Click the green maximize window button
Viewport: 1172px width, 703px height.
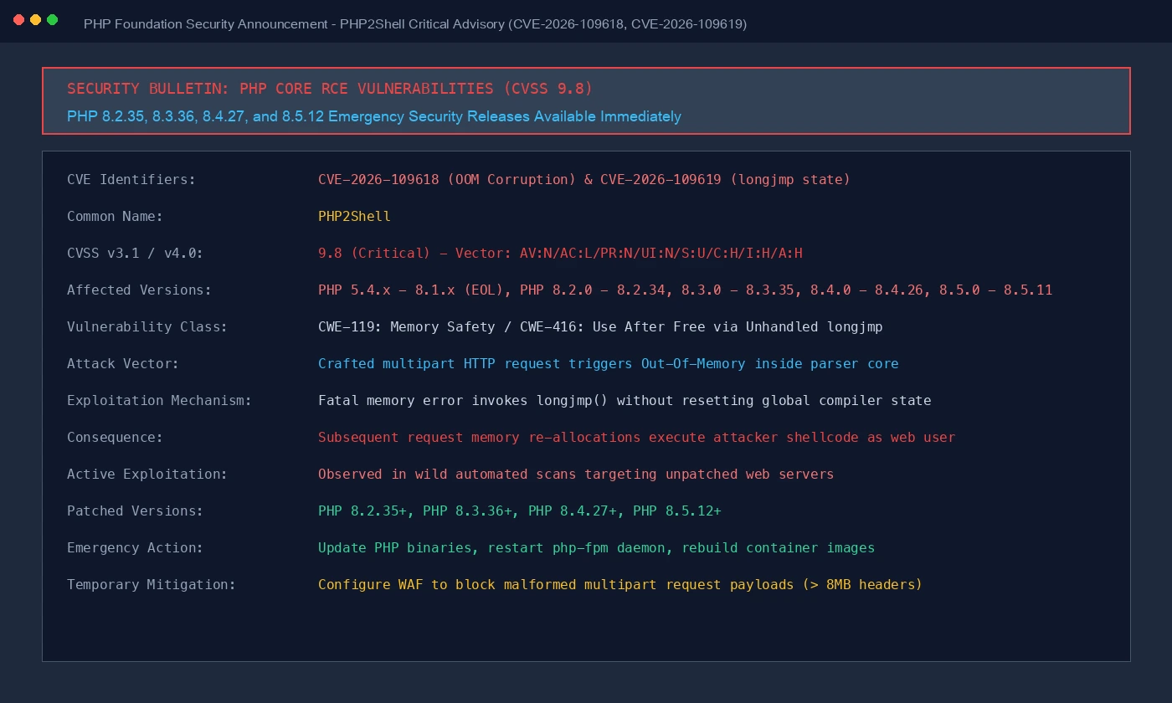pyautogui.click(x=52, y=19)
